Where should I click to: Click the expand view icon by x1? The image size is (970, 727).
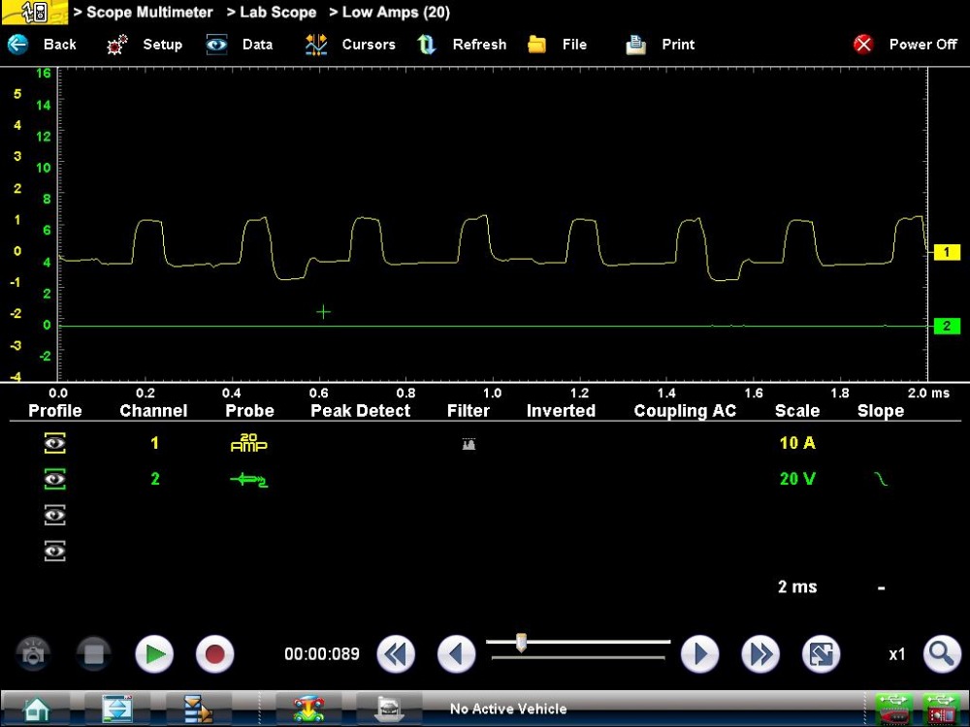[x=821, y=655]
